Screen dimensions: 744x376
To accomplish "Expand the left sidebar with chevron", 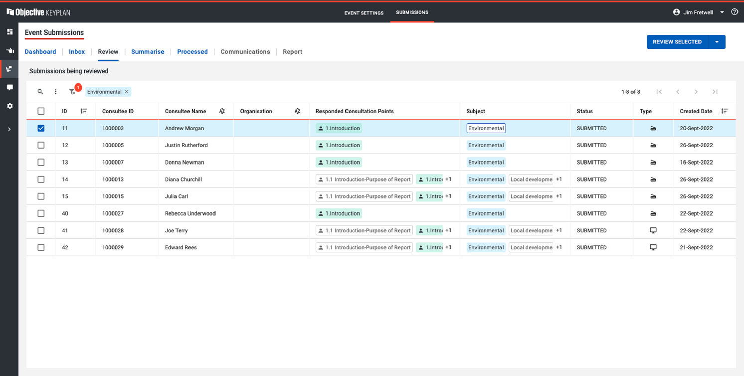I will pos(9,130).
